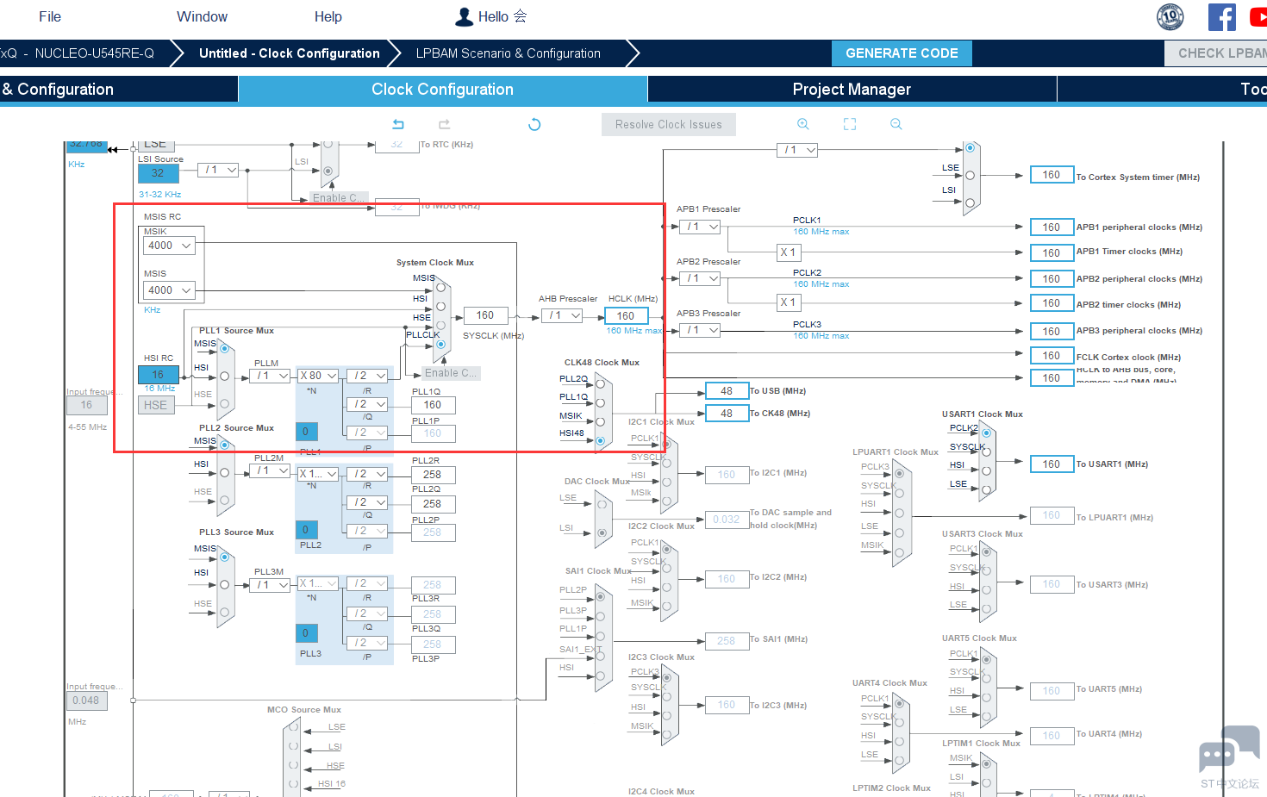The height and width of the screenshot is (797, 1267).
Task: Switch to the Clock Configuration tab
Action: click(442, 90)
